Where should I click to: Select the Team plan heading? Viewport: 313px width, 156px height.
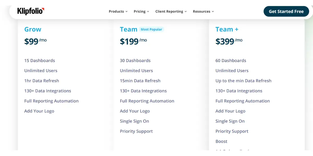click(129, 29)
